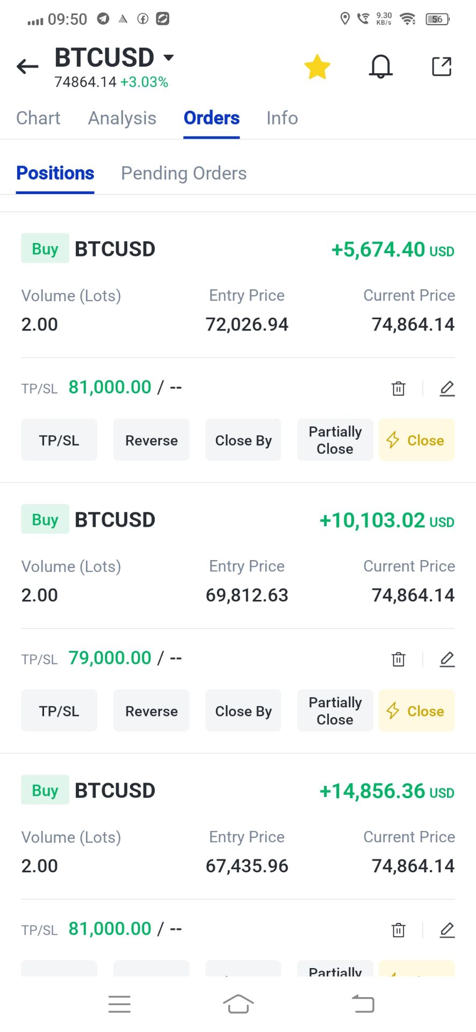
Task: Tap Android home navigation button
Action: pyautogui.click(x=238, y=1004)
